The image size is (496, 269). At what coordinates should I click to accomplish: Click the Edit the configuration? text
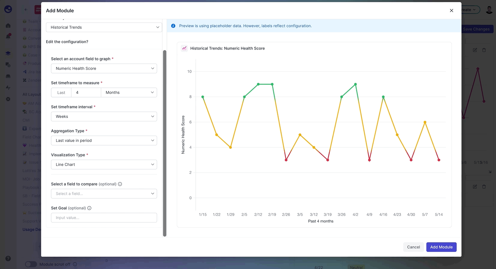67,42
